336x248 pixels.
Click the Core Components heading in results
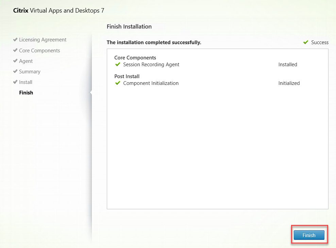(135, 58)
